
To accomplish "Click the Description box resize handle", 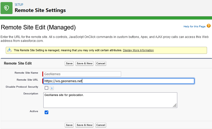I will 175,105.
